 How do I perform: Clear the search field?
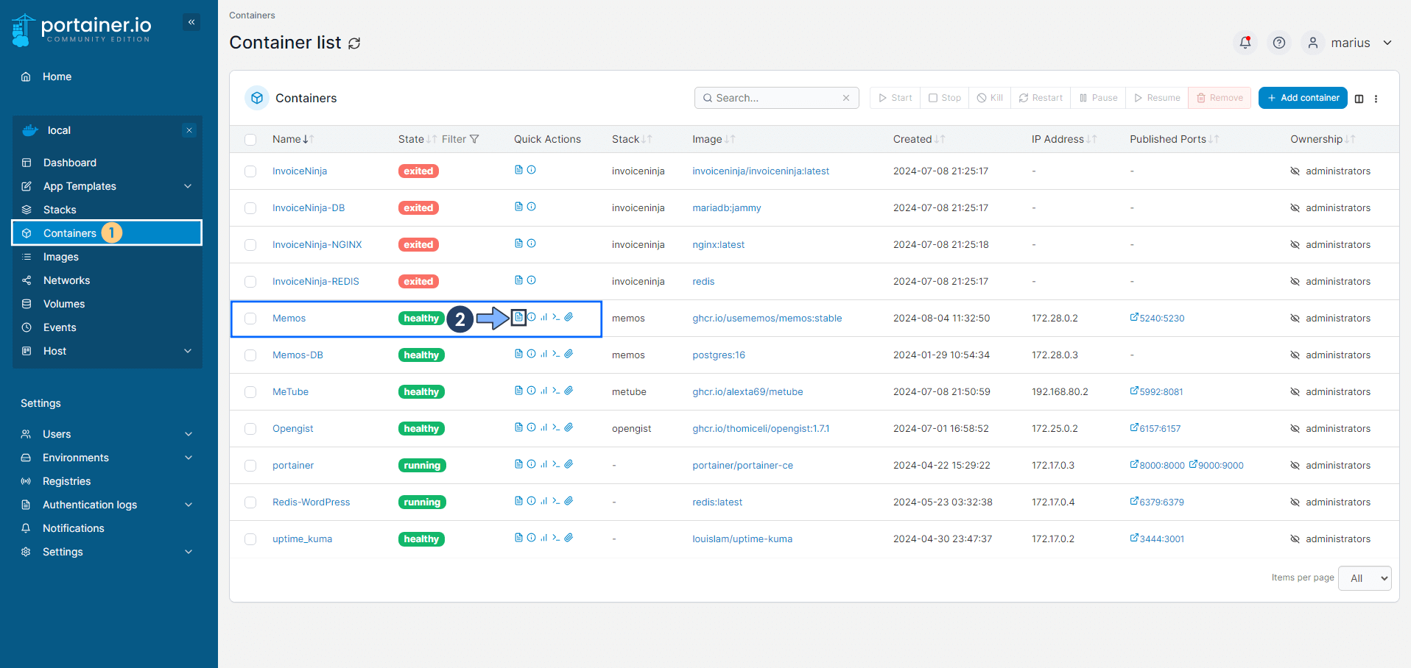(x=846, y=98)
